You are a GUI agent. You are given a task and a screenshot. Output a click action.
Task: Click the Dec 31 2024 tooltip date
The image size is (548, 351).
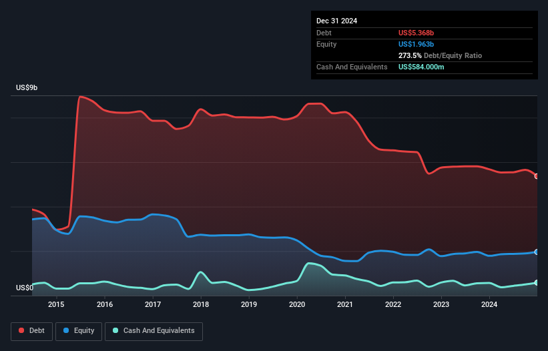pyautogui.click(x=336, y=21)
